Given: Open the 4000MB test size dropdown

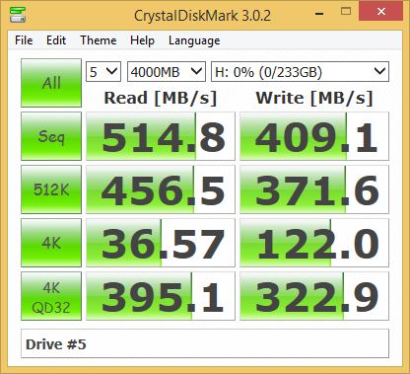Looking at the screenshot, I should point(167,71).
